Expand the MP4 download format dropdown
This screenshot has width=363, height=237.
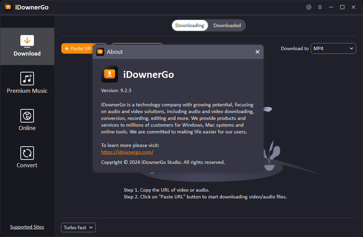pyautogui.click(x=333, y=48)
